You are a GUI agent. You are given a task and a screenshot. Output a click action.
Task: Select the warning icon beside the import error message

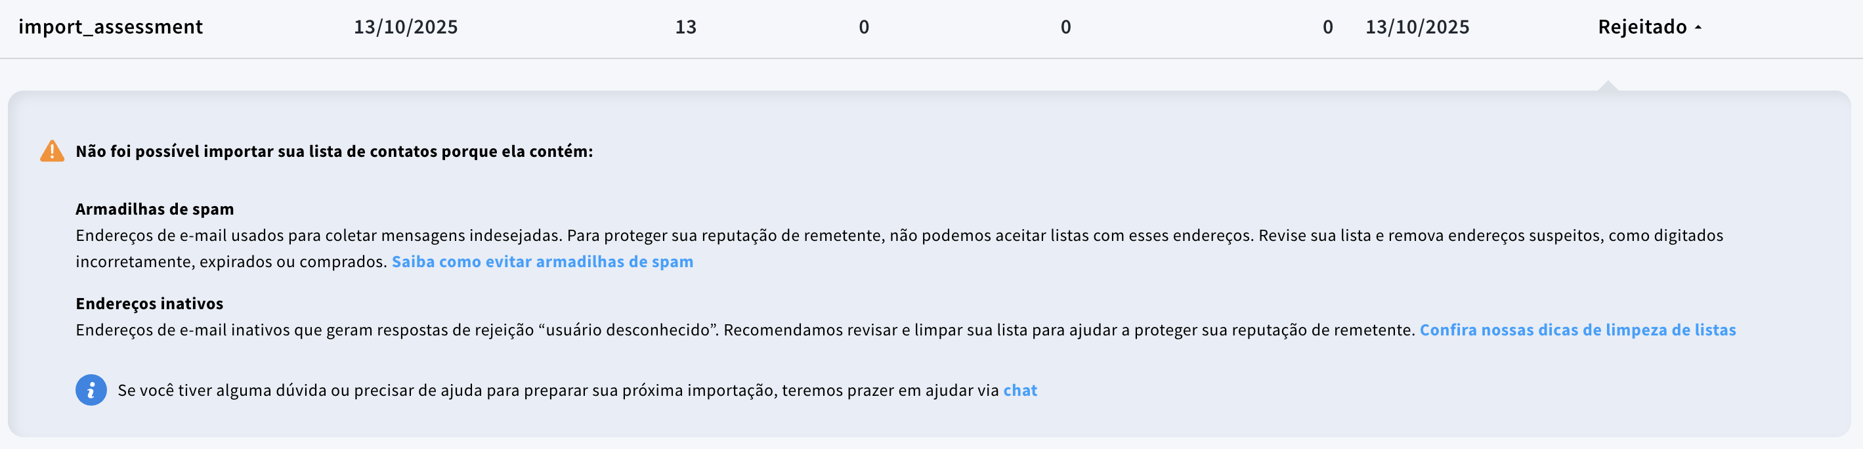(51, 150)
